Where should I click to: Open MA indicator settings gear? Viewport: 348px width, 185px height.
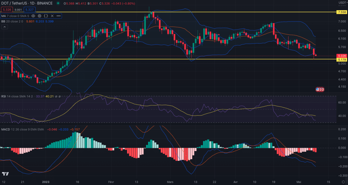click(x=40, y=16)
